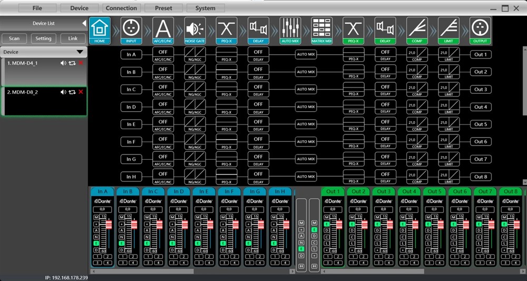Click the red X beside MDM-D8_2

(81, 92)
